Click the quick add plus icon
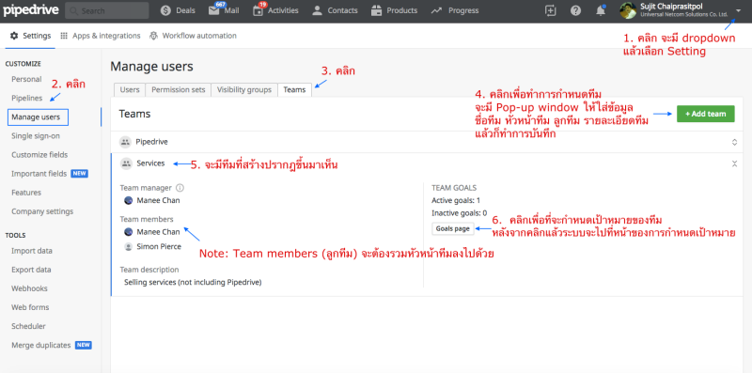The image size is (752, 373). pyautogui.click(x=551, y=10)
